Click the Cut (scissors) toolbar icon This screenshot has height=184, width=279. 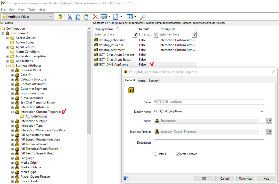(x=70, y=16)
